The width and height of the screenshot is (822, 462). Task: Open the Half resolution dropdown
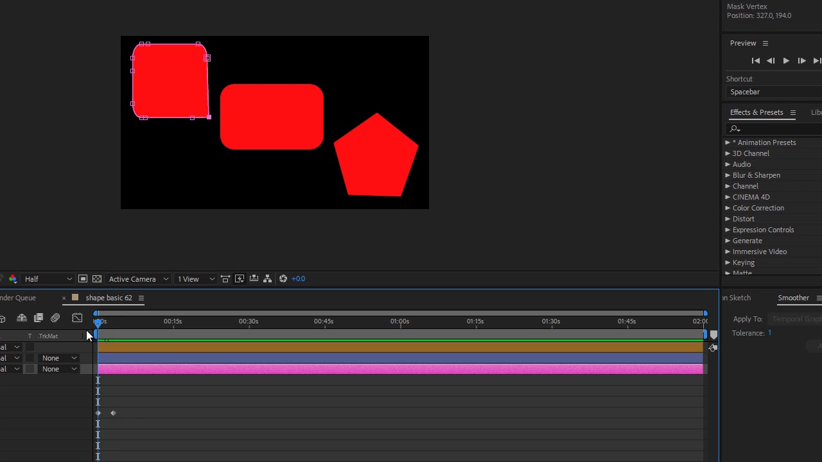pyautogui.click(x=48, y=279)
